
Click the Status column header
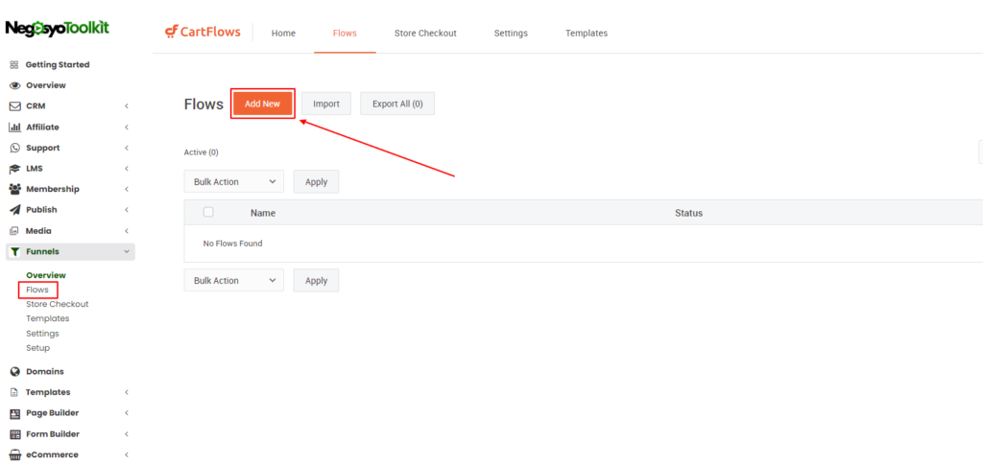click(689, 213)
